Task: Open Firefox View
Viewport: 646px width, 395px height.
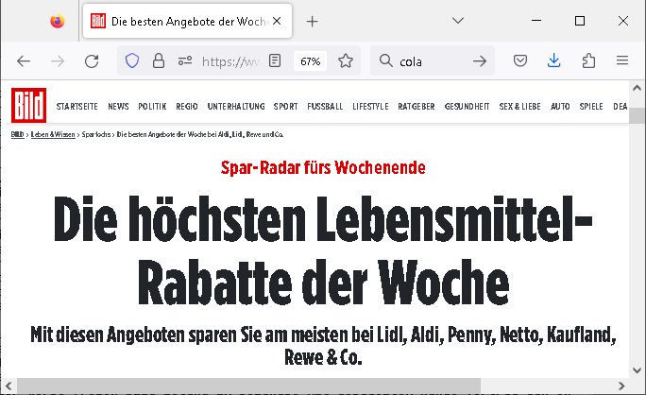Action: pos(58,21)
